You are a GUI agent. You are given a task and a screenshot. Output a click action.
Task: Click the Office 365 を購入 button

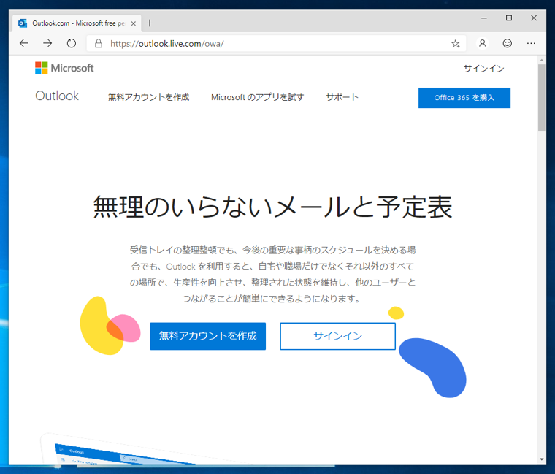464,98
